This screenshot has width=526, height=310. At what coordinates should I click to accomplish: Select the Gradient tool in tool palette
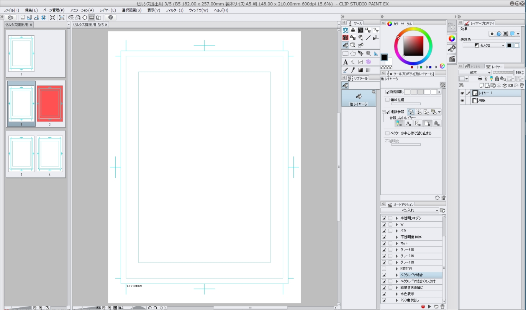360,70
